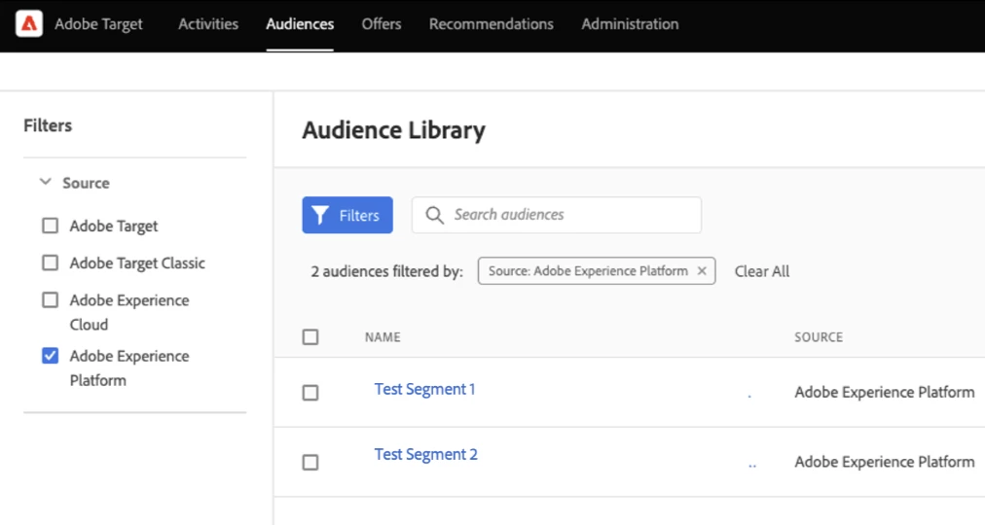Collapse the Source filter section
Viewport: 985px width, 525px height.
[x=45, y=183]
